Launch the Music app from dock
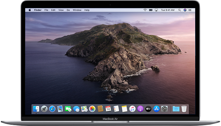221x126 pixels. [x=132, y=109]
